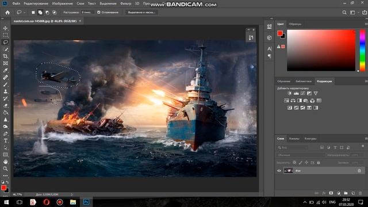Expand the status bar info arrow

[x=71, y=194]
